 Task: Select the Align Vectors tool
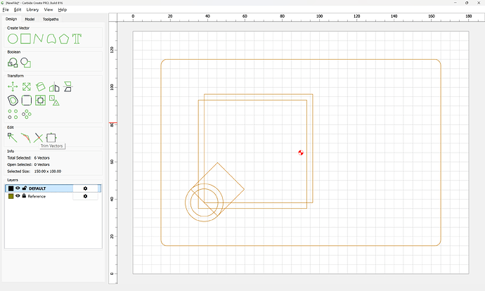40,101
